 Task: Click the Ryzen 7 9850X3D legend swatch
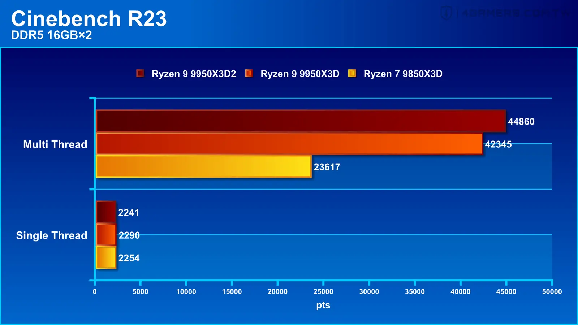[x=352, y=74]
